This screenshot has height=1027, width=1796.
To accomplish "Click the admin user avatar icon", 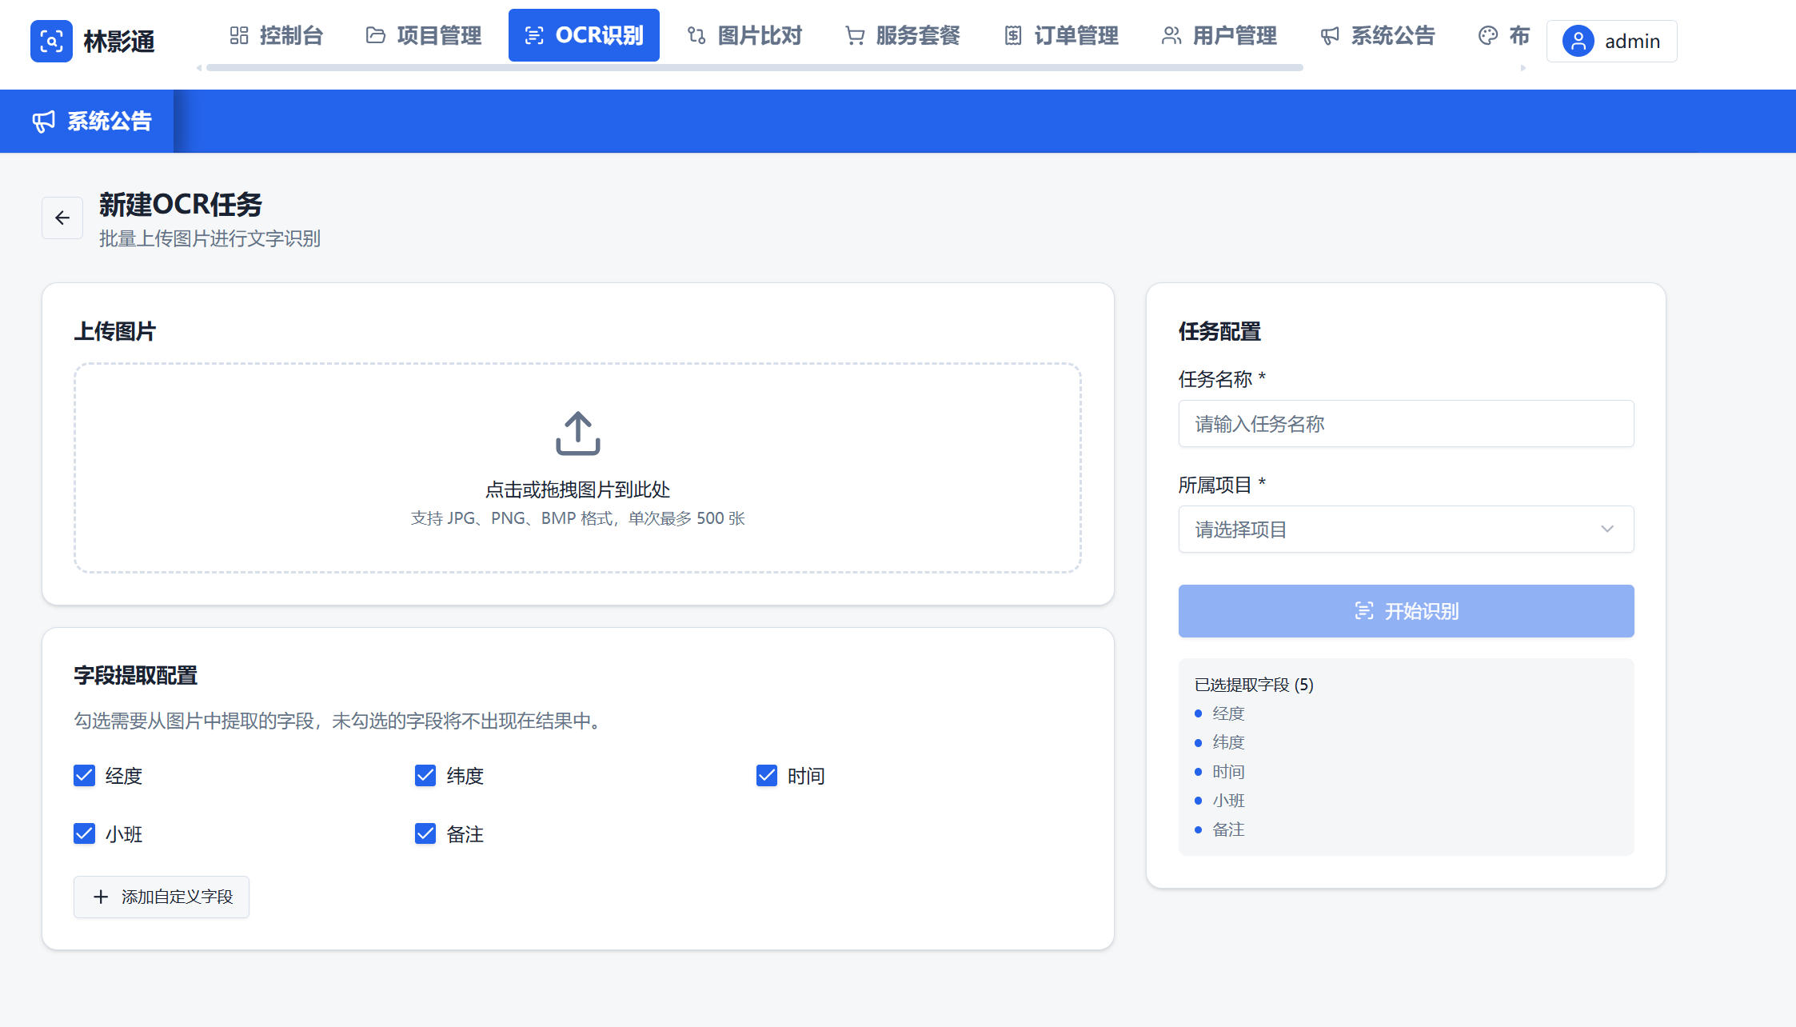I will pos(1578,41).
